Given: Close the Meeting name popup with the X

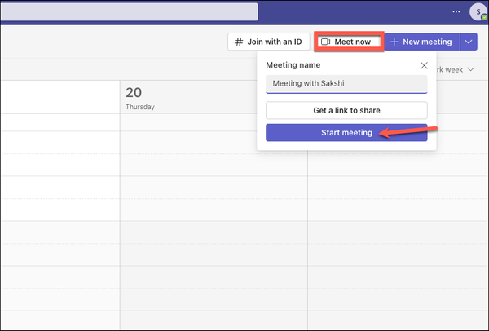Looking at the screenshot, I should [x=423, y=65].
